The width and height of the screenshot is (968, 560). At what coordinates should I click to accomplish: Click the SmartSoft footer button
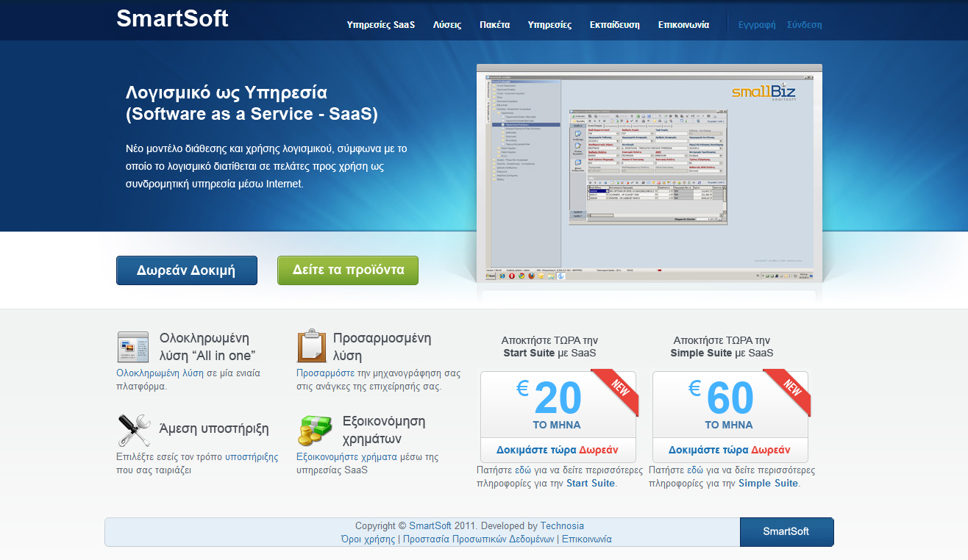click(x=786, y=532)
